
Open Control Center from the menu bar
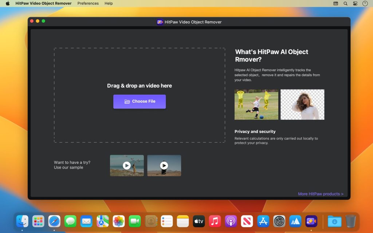tap(355, 3)
